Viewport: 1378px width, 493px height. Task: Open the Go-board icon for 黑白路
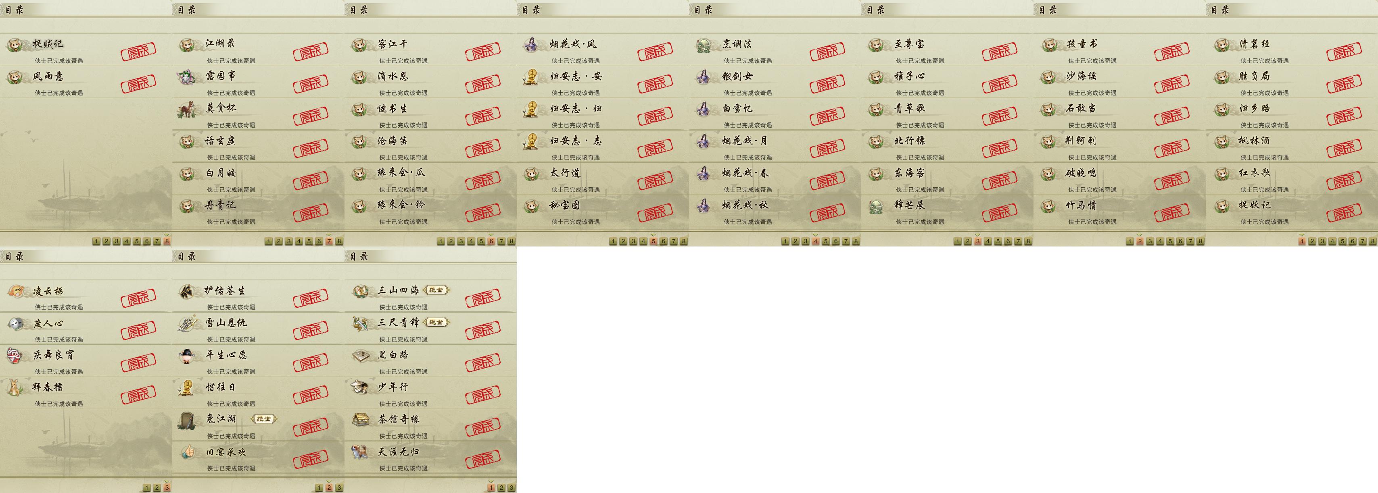[x=359, y=355]
